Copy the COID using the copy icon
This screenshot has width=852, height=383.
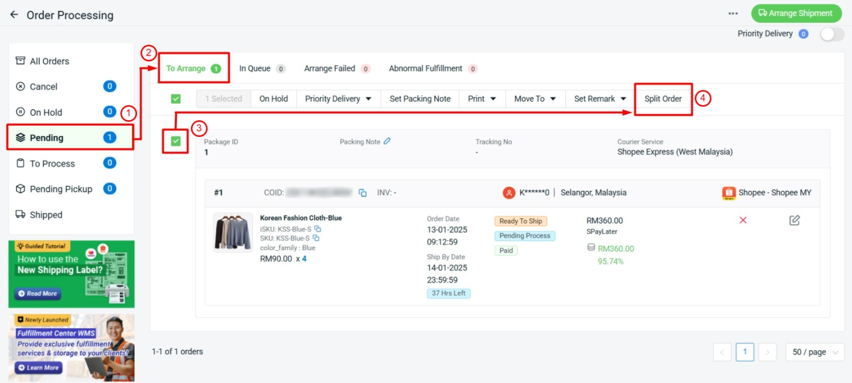coord(363,193)
